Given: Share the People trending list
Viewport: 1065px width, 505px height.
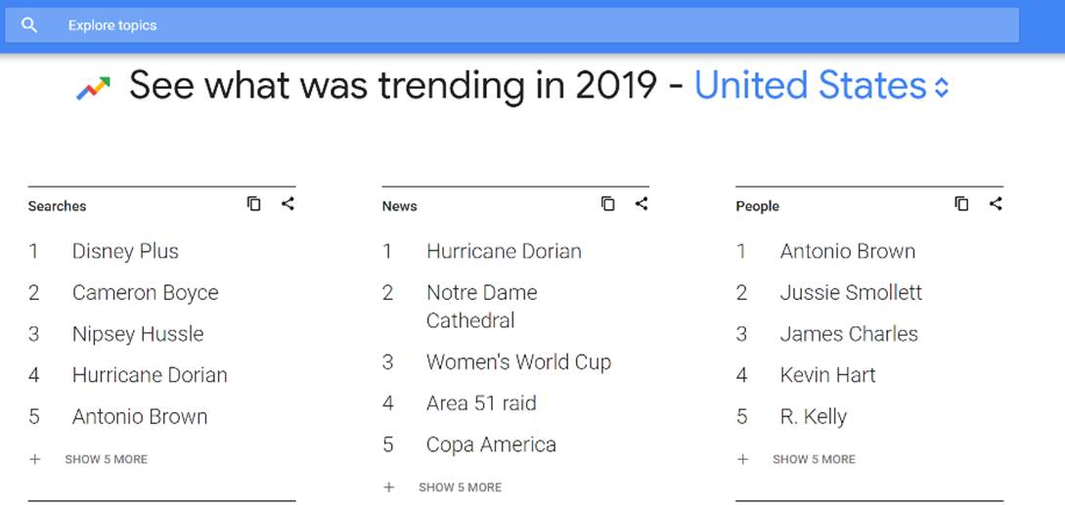Looking at the screenshot, I should (996, 204).
